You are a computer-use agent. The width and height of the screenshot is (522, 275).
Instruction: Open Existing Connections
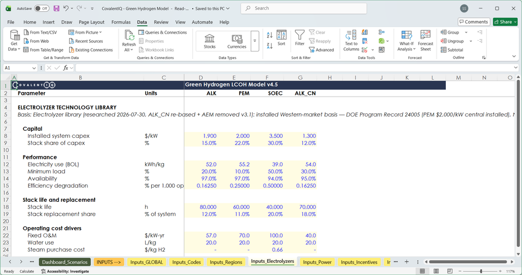pyautogui.click(x=91, y=50)
